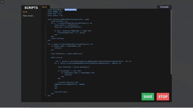The height and width of the screenshot is (108, 193).
Task: Click the SCRIPTS panel heading
Action: 31,8
